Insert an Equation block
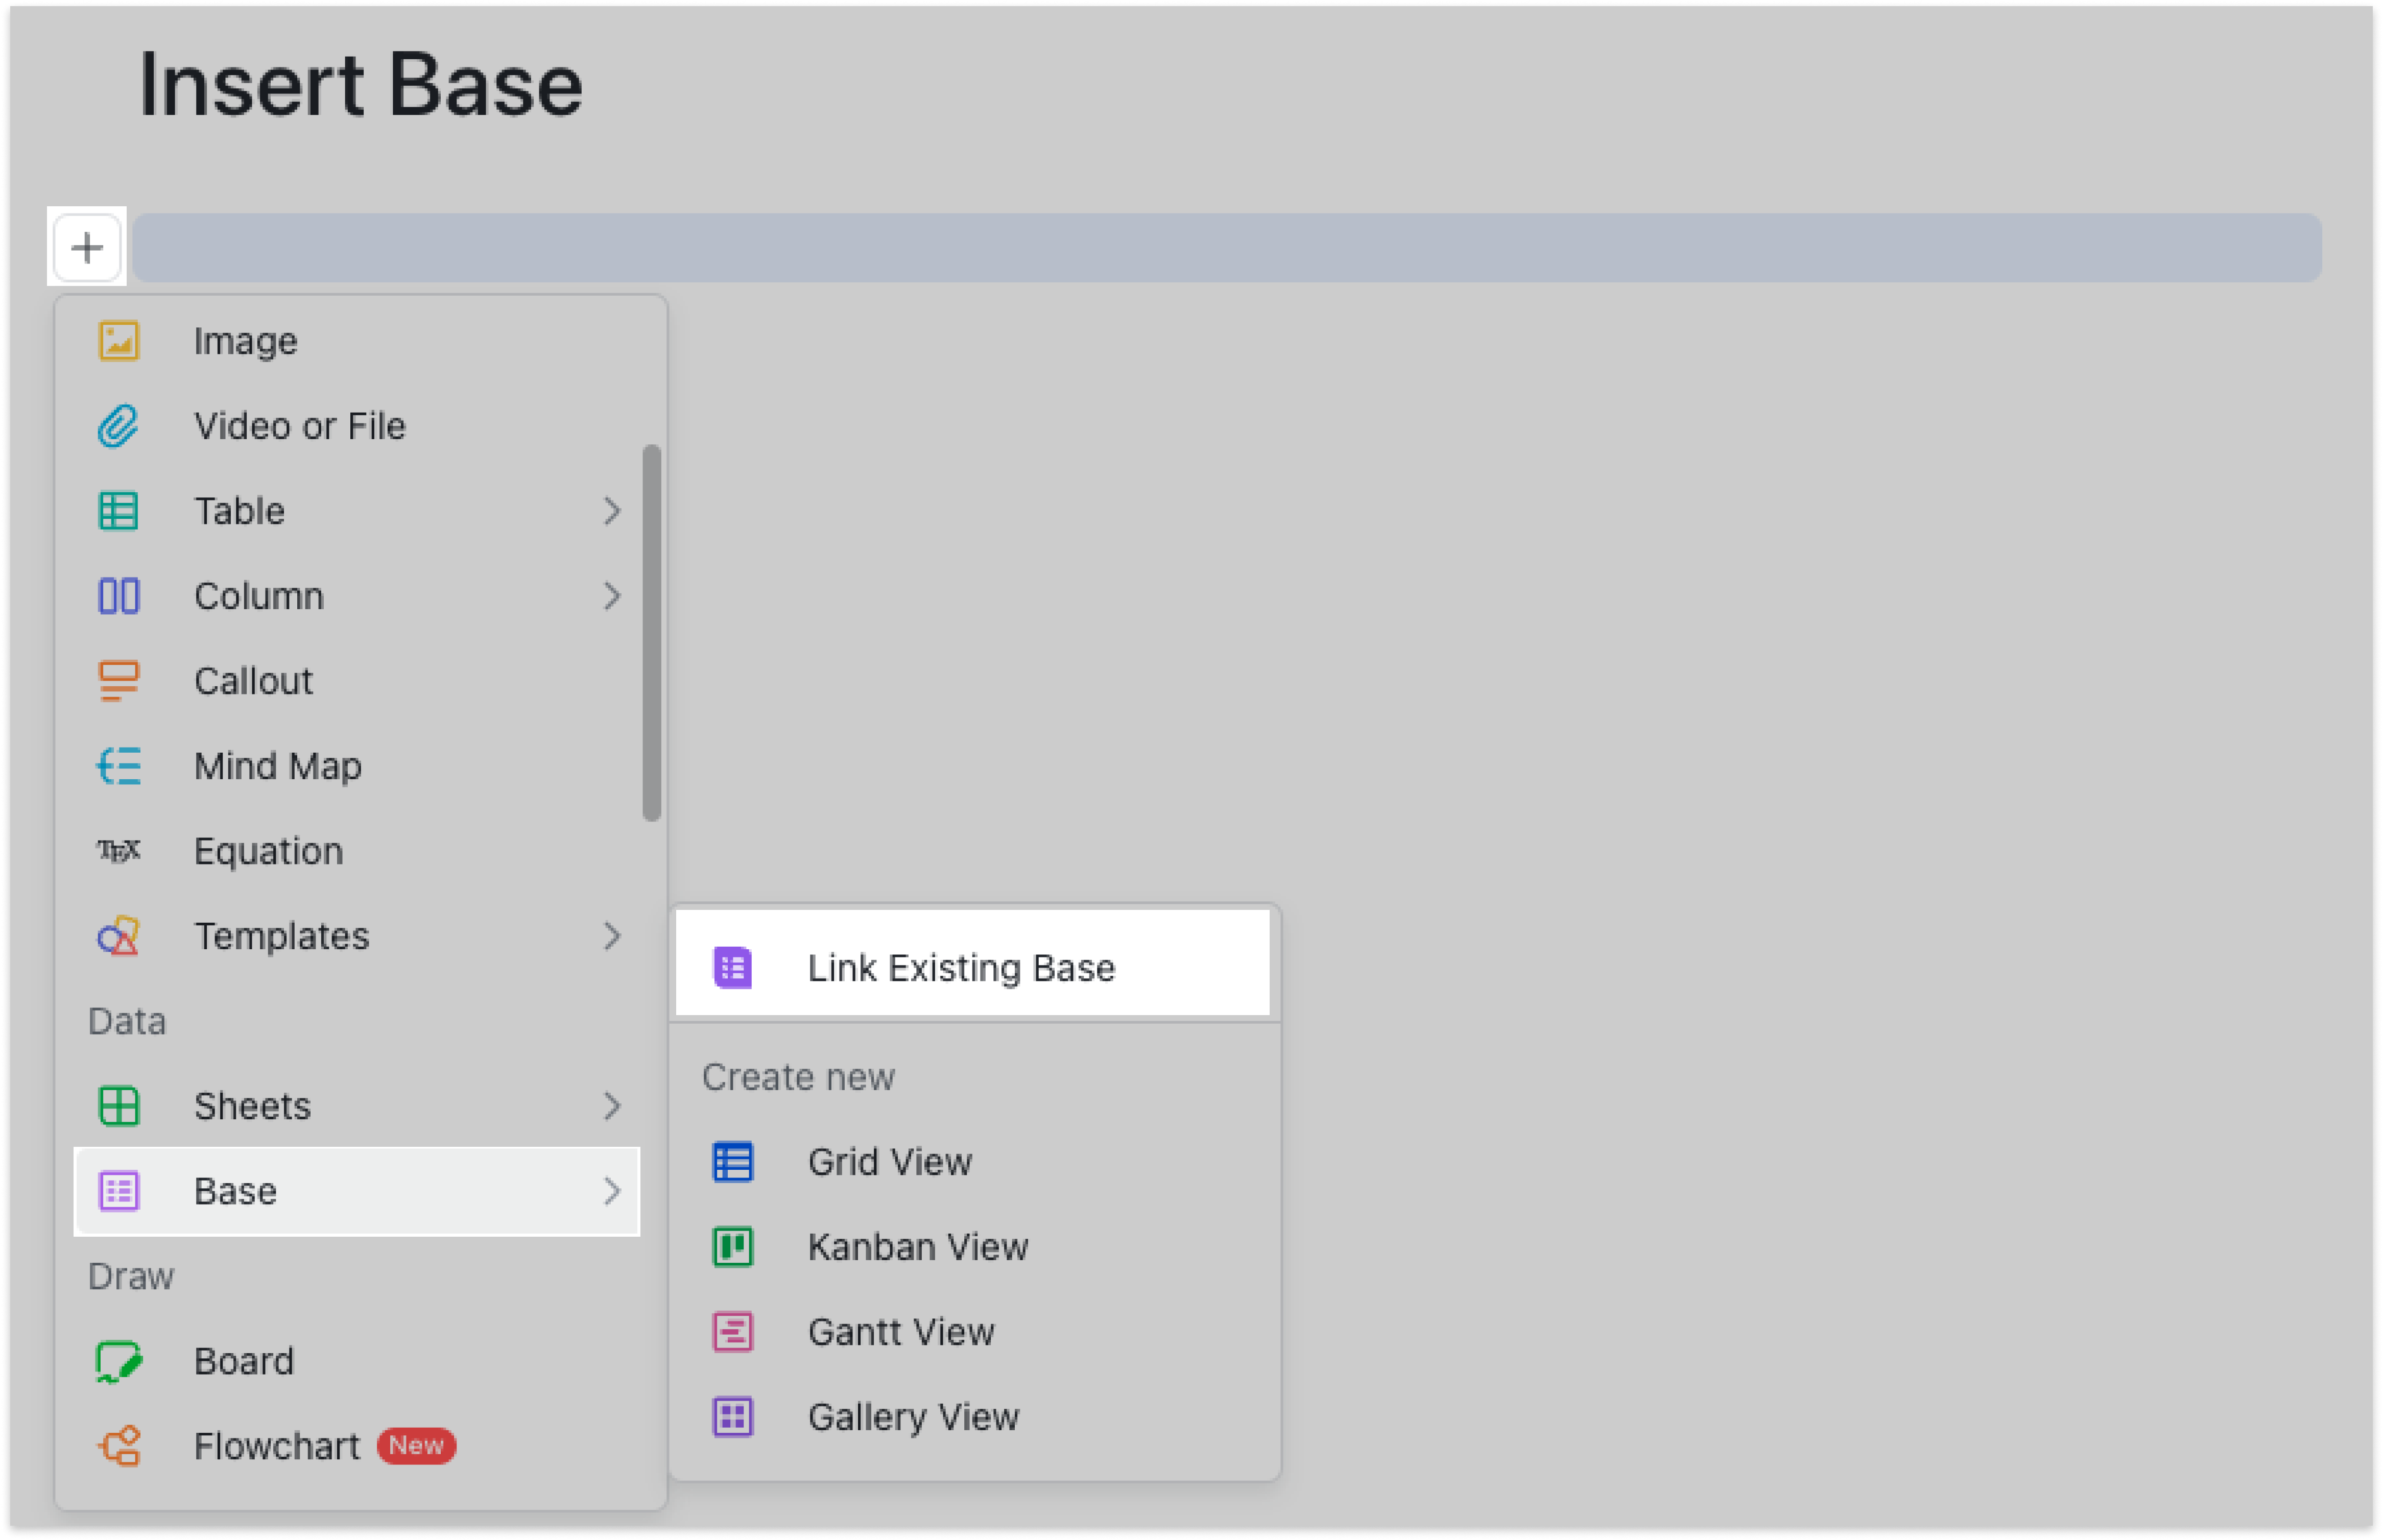 tap(357, 851)
